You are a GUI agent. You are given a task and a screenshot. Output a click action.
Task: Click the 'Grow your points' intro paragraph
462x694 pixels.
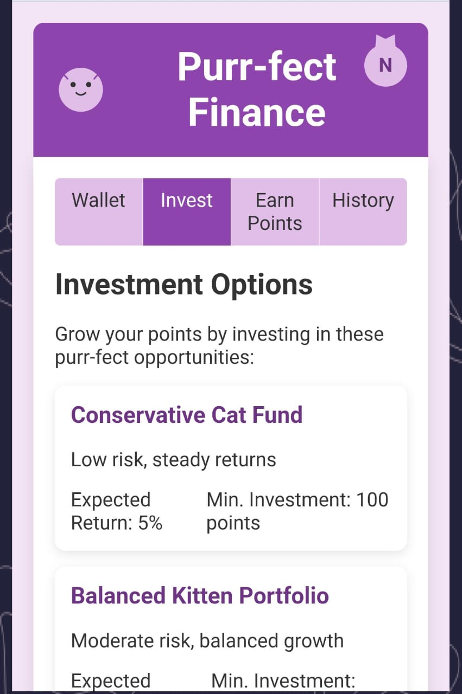pyautogui.click(x=219, y=346)
